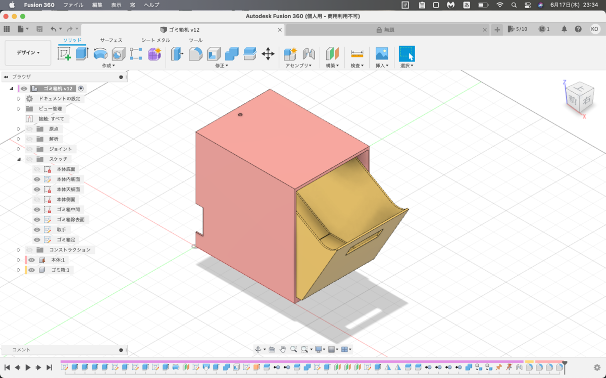Open アセンブリ dropdown menu
606x378 pixels.
(298, 66)
